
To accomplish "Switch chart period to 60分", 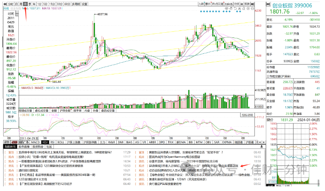I will (67, 4).
